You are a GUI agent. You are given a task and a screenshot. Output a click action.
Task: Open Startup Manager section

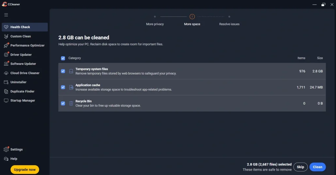(x=25, y=101)
